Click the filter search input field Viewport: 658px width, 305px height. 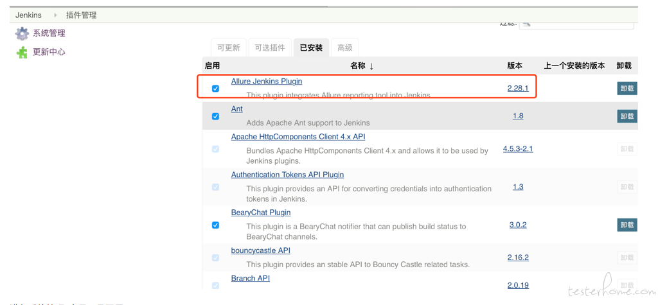click(x=576, y=24)
